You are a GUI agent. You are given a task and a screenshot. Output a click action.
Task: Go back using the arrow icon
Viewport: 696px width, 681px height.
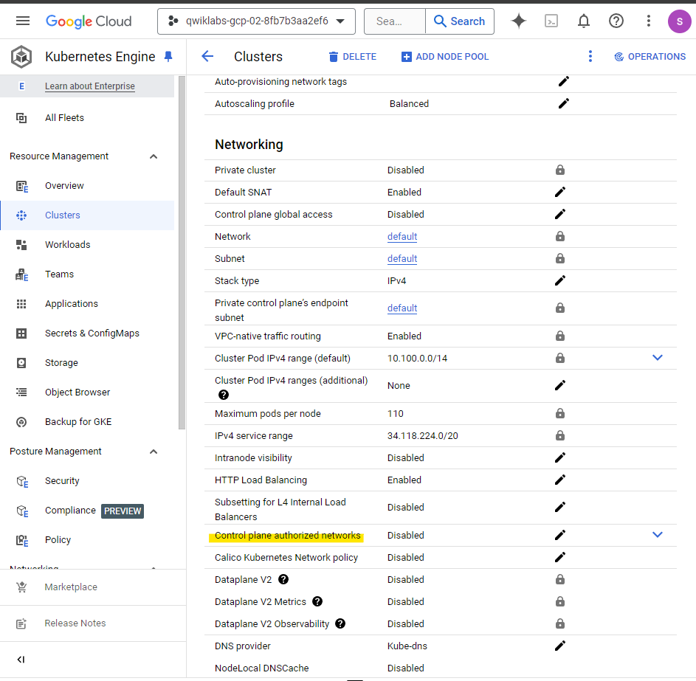[x=207, y=57]
